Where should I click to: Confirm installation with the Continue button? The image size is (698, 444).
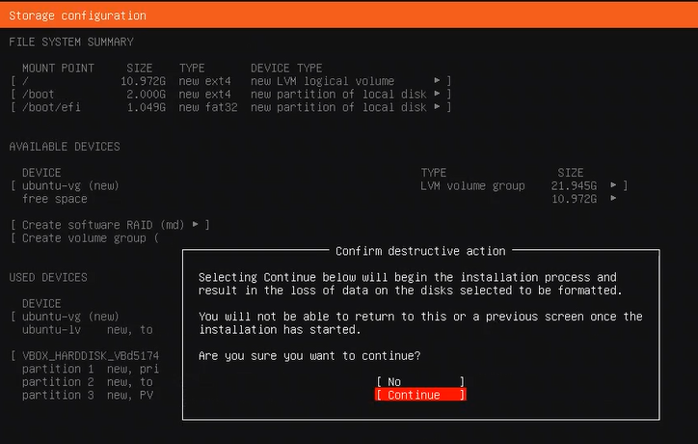419,395
